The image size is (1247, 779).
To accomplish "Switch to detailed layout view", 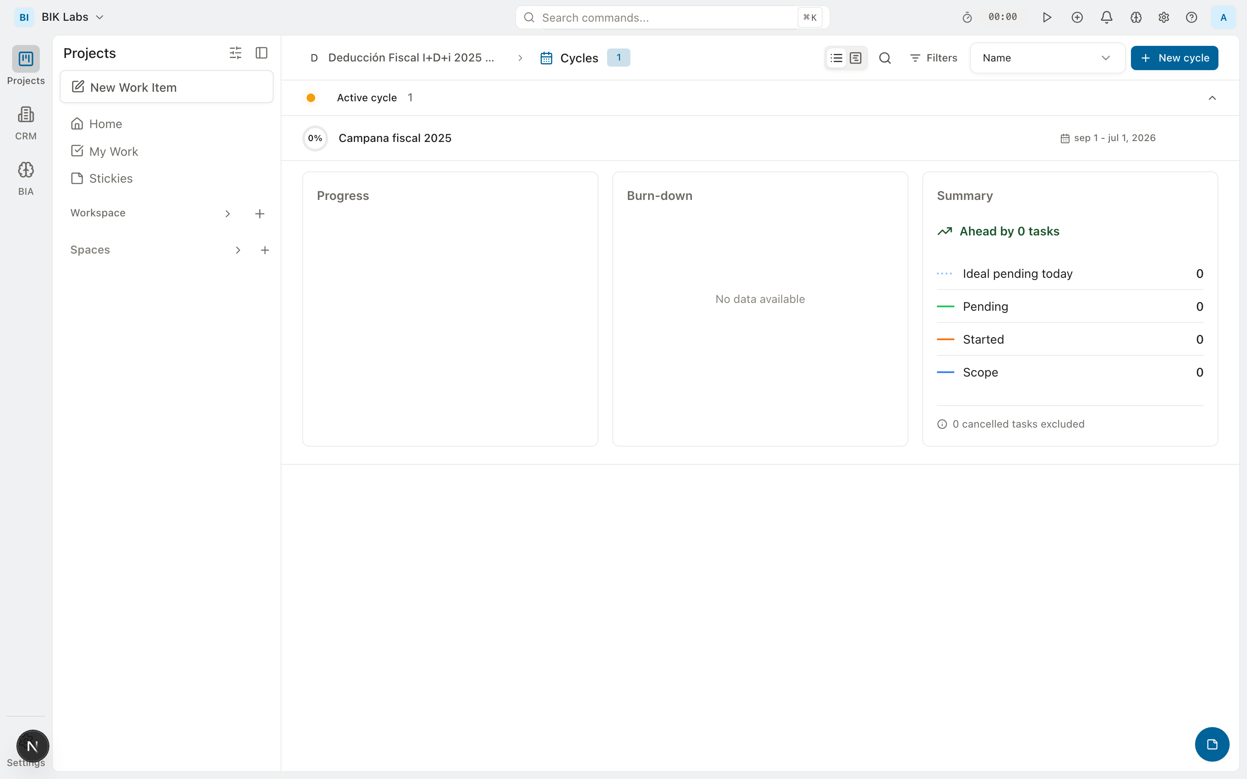I will coord(856,58).
